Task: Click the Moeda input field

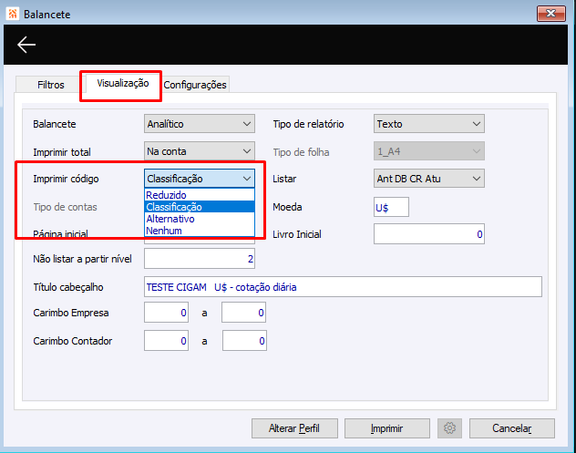Action: (391, 207)
